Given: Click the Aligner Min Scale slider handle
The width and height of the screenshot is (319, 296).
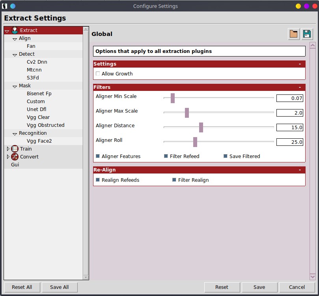Looking at the screenshot, I should 173,98.
